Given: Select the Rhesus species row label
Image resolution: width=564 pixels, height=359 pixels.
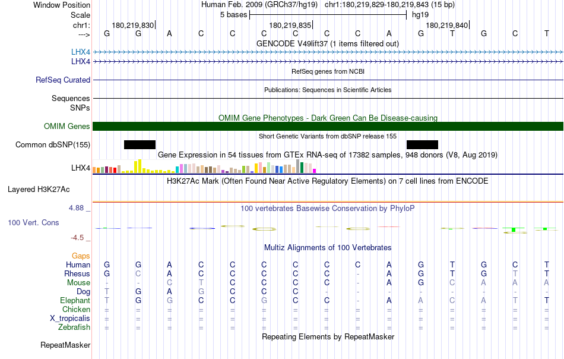Looking at the screenshot, I should click(x=77, y=274).
